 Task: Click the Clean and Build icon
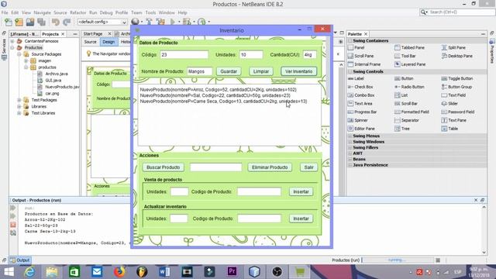[160, 22]
